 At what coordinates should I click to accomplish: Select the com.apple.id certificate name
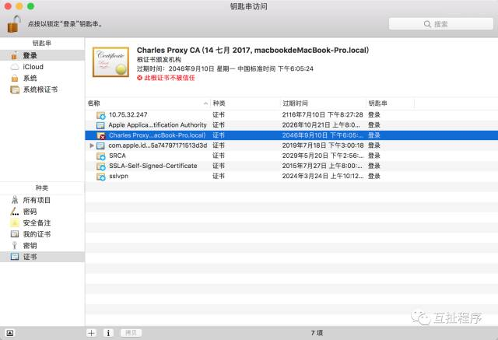point(157,145)
